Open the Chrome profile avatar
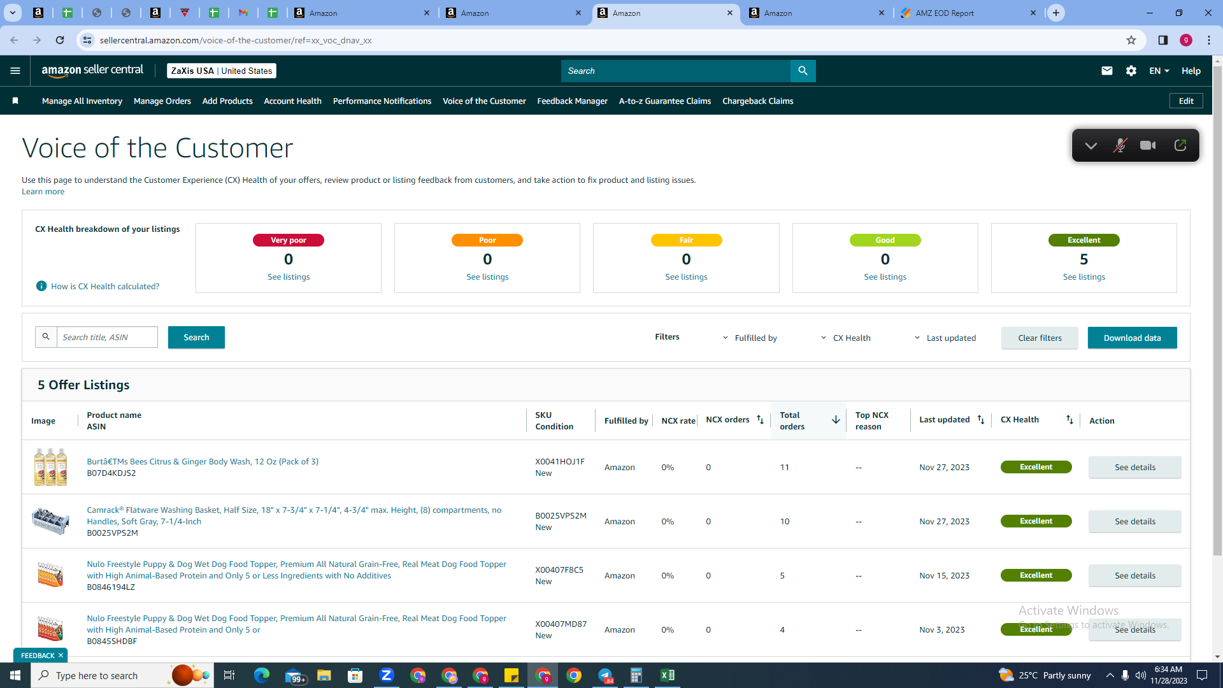Screen dimensions: 1223x688 [1186, 40]
